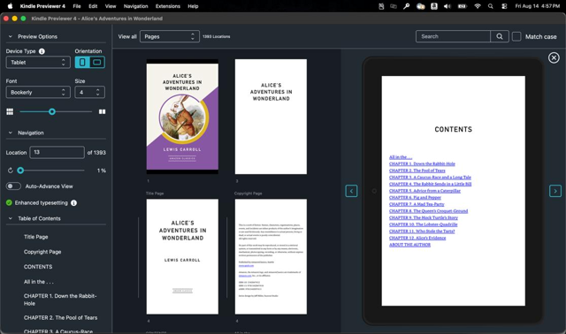
Task: Open CHAPTER 1 Down the Rabbit-Hole link
Action: point(422,163)
